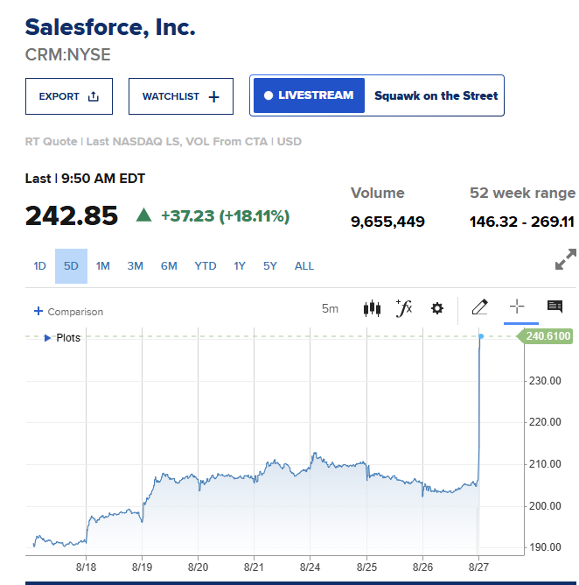Switch to the 1D range tab
This screenshot has width=579, height=585.
click(40, 266)
